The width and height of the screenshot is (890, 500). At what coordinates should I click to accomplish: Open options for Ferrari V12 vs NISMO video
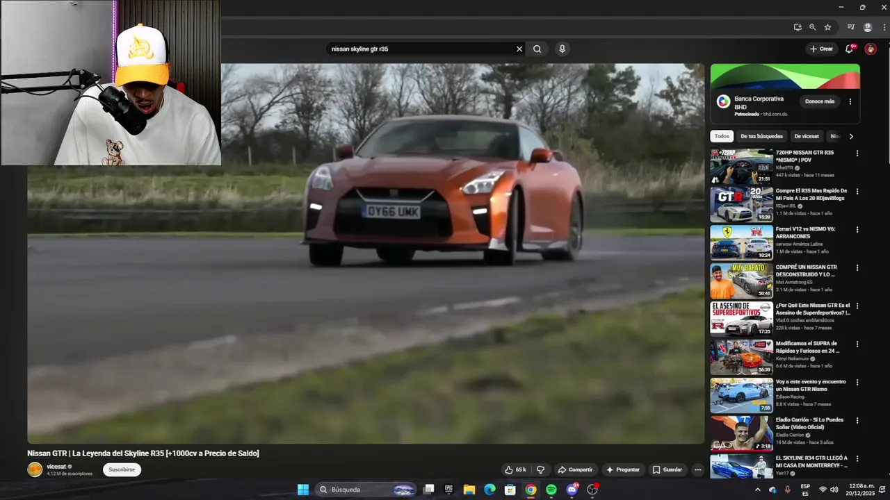857,230
